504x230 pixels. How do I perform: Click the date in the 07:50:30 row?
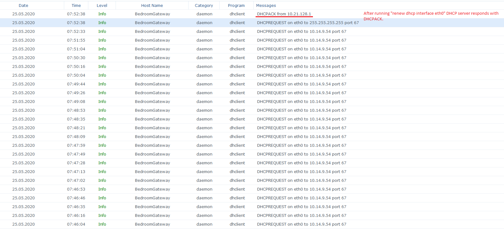click(x=23, y=58)
